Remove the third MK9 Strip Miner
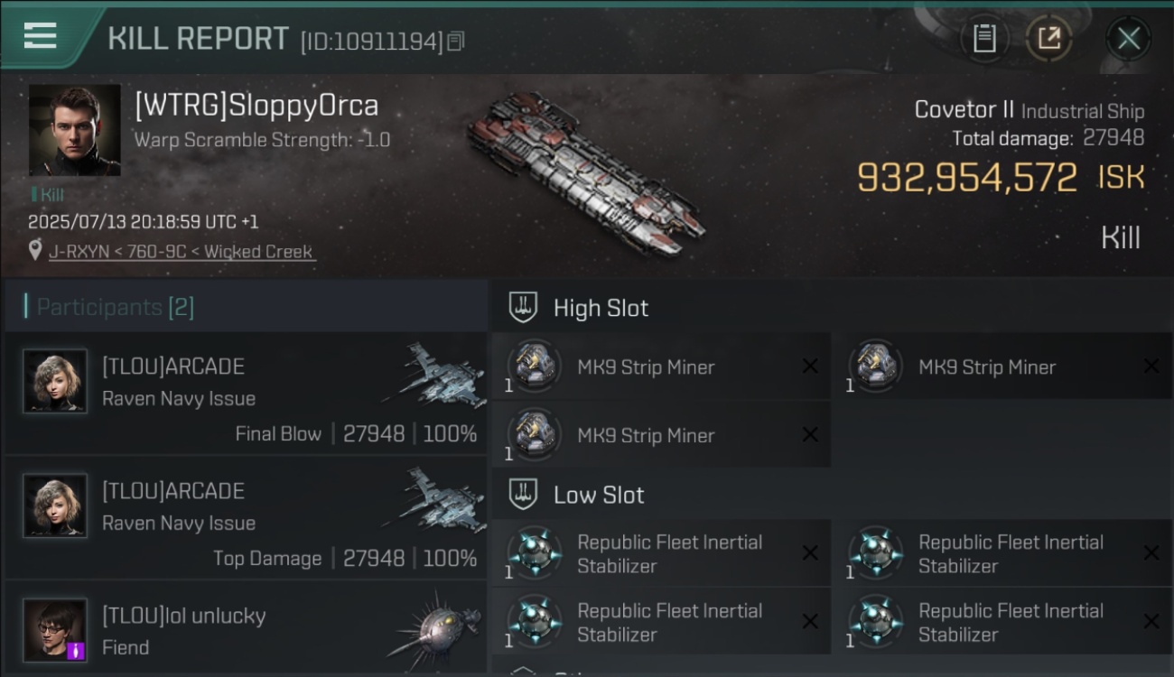 [810, 434]
